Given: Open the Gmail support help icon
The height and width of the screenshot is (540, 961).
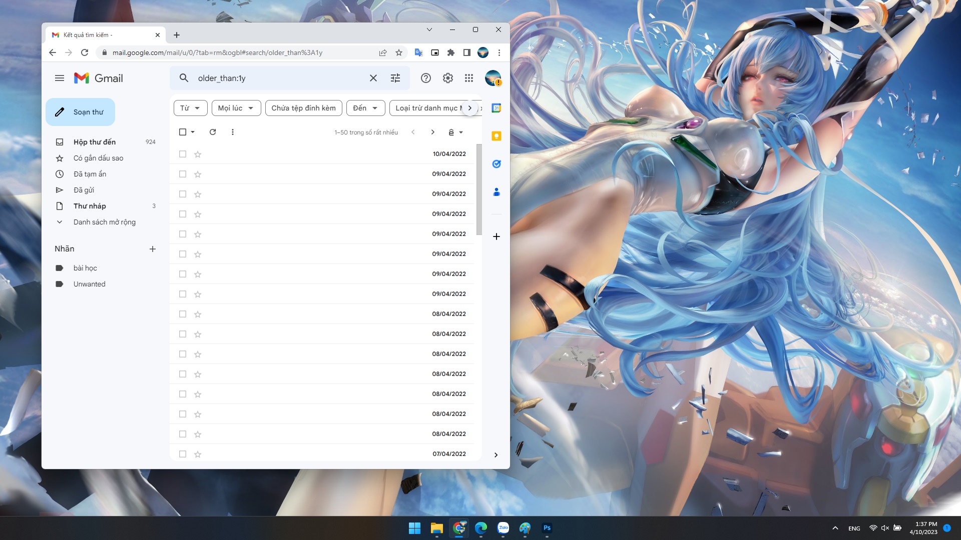Looking at the screenshot, I should coord(426,78).
